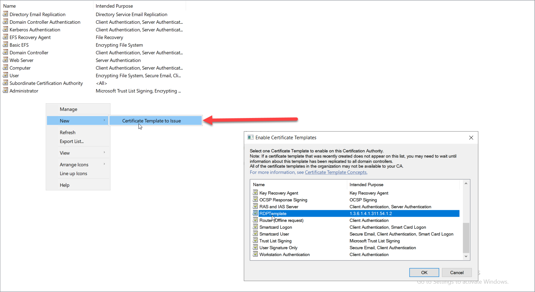
Task: Click the Kerberos Authentication template icon
Action: [x=5, y=29]
